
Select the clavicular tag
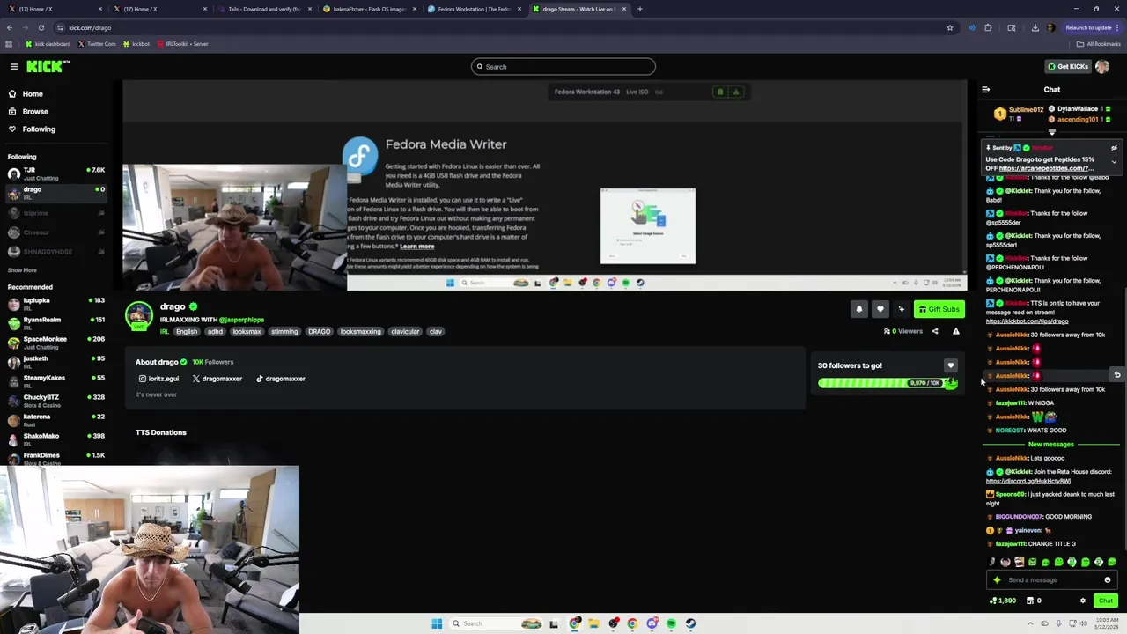405,332
